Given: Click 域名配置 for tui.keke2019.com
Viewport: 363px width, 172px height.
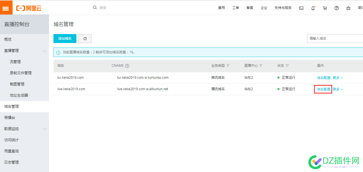Looking at the screenshot, I should (324, 78).
